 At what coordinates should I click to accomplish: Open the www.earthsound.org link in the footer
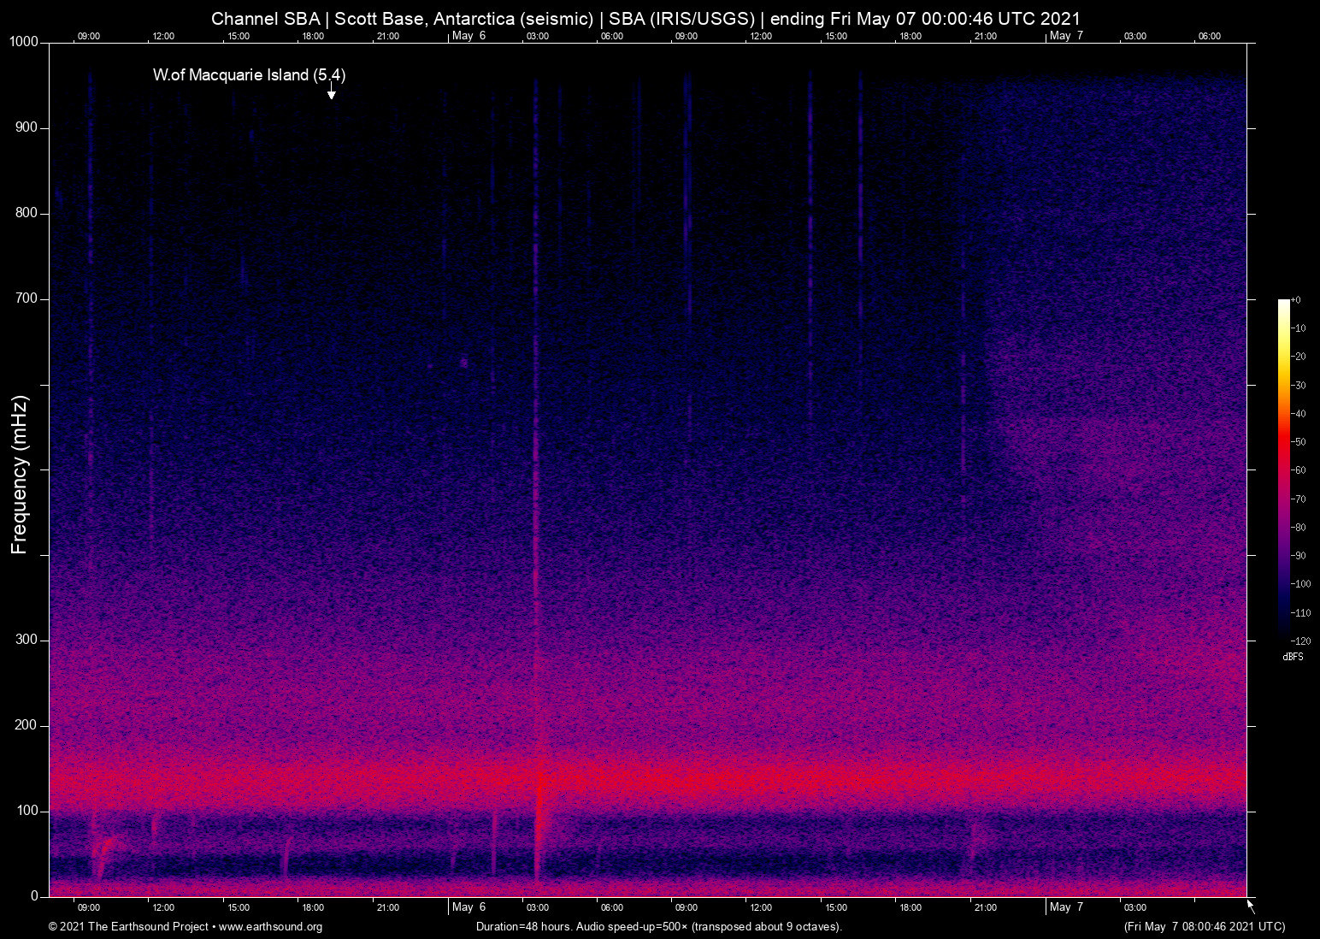[270, 927]
